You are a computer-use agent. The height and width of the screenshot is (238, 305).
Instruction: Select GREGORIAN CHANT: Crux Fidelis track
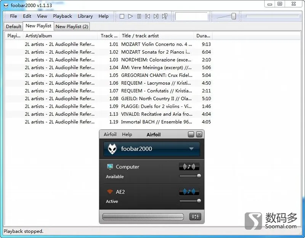(x=109, y=75)
